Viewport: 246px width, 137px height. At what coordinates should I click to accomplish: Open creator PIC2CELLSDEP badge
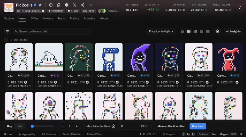[x=30, y=11]
